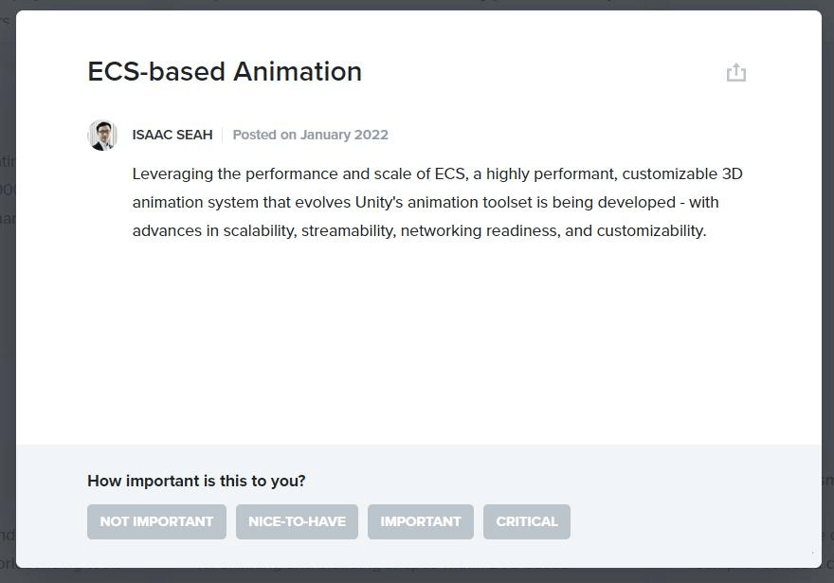The height and width of the screenshot is (583, 834).
Task: Click the description paragraph starting with 'Leveraging'
Action: click(437, 202)
